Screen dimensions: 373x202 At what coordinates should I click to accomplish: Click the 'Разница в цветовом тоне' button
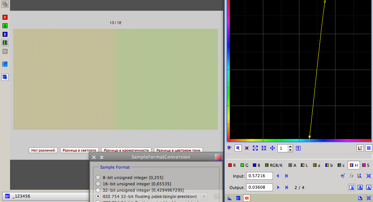[x=178, y=150]
